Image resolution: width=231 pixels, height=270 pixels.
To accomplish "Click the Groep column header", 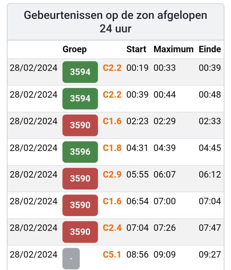I will pos(75,49).
